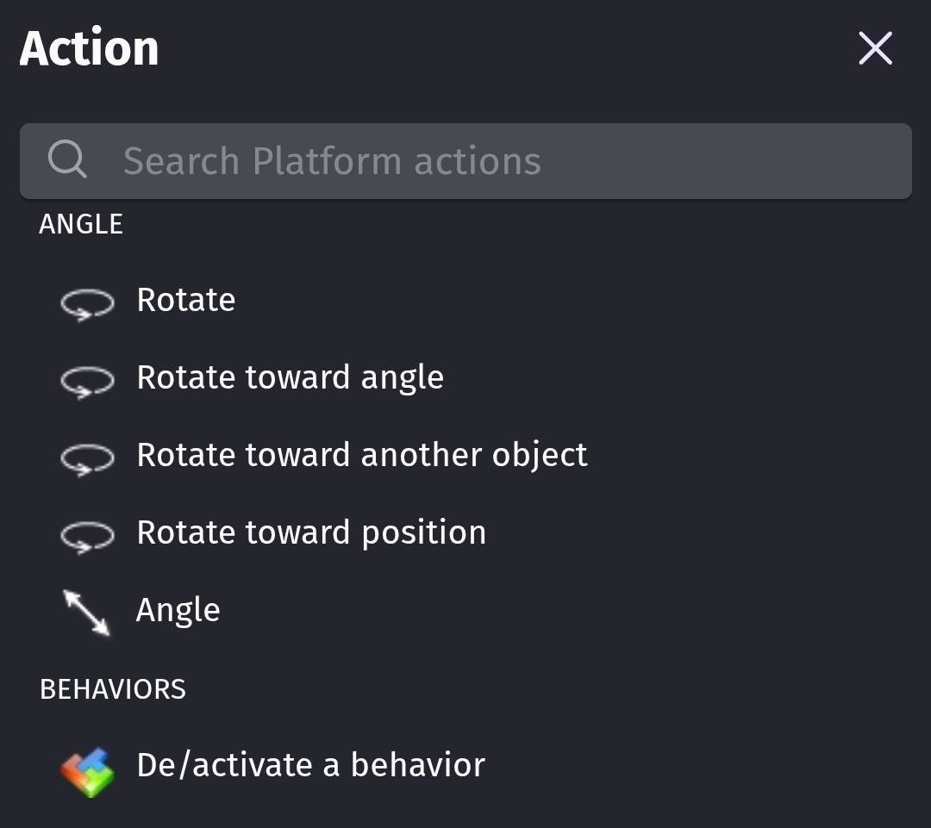
Task: Pick Rotate toward another object action text
Action: pos(362,456)
